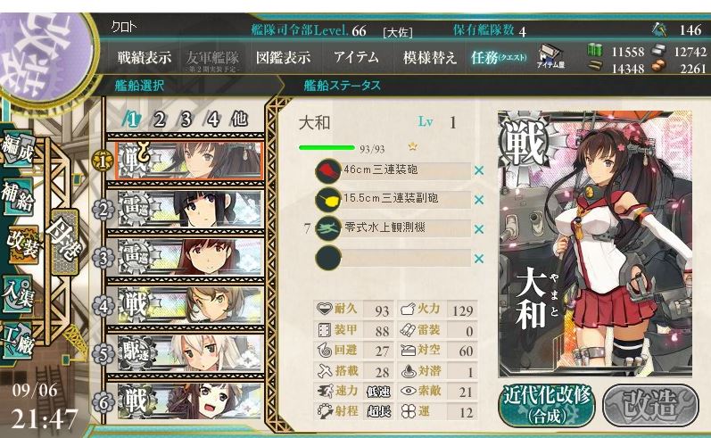Image resolution: width=711 pixels, height=438 pixels.
Task: Open the 任務 quest menu
Action: pos(499,58)
